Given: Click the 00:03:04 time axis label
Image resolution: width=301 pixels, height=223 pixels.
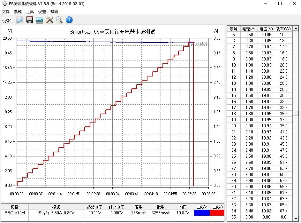Looking at the screenshot, I should click(x=113, y=194).
